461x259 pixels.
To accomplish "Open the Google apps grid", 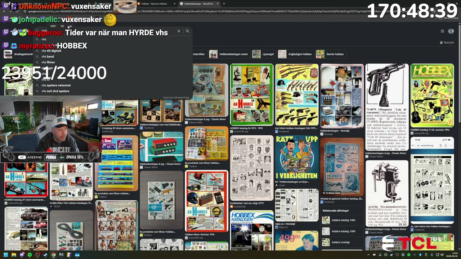I will [442, 31].
